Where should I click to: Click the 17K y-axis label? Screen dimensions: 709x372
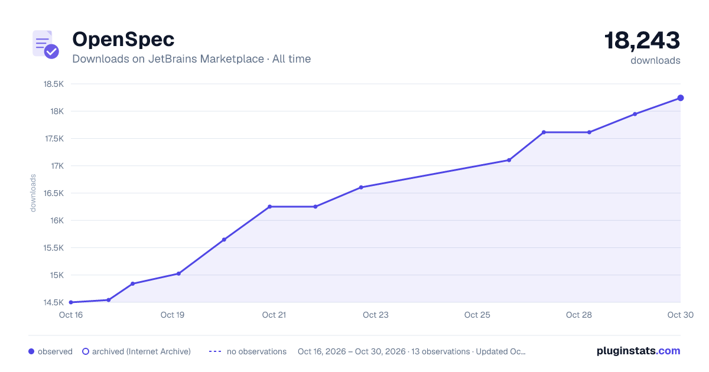click(x=57, y=166)
